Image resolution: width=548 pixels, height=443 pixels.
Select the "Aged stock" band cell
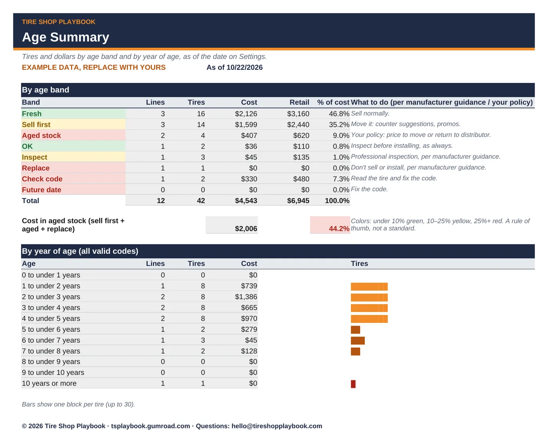point(74,136)
